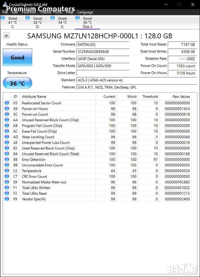Click the blue health orb for drive D:
Viewport: 200px width, 277px height.
pos(28,18)
